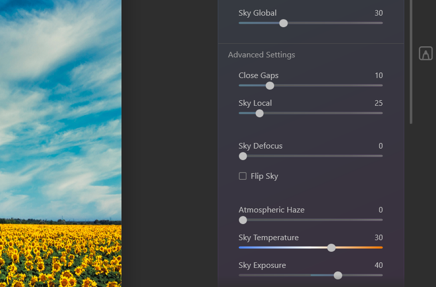Click the Atmospheric Haze value 0
This screenshot has height=287, width=436.
(381, 210)
